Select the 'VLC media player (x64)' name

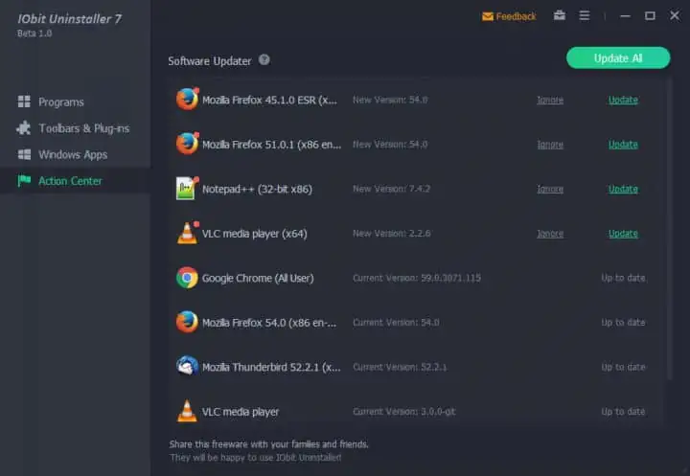(254, 234)
